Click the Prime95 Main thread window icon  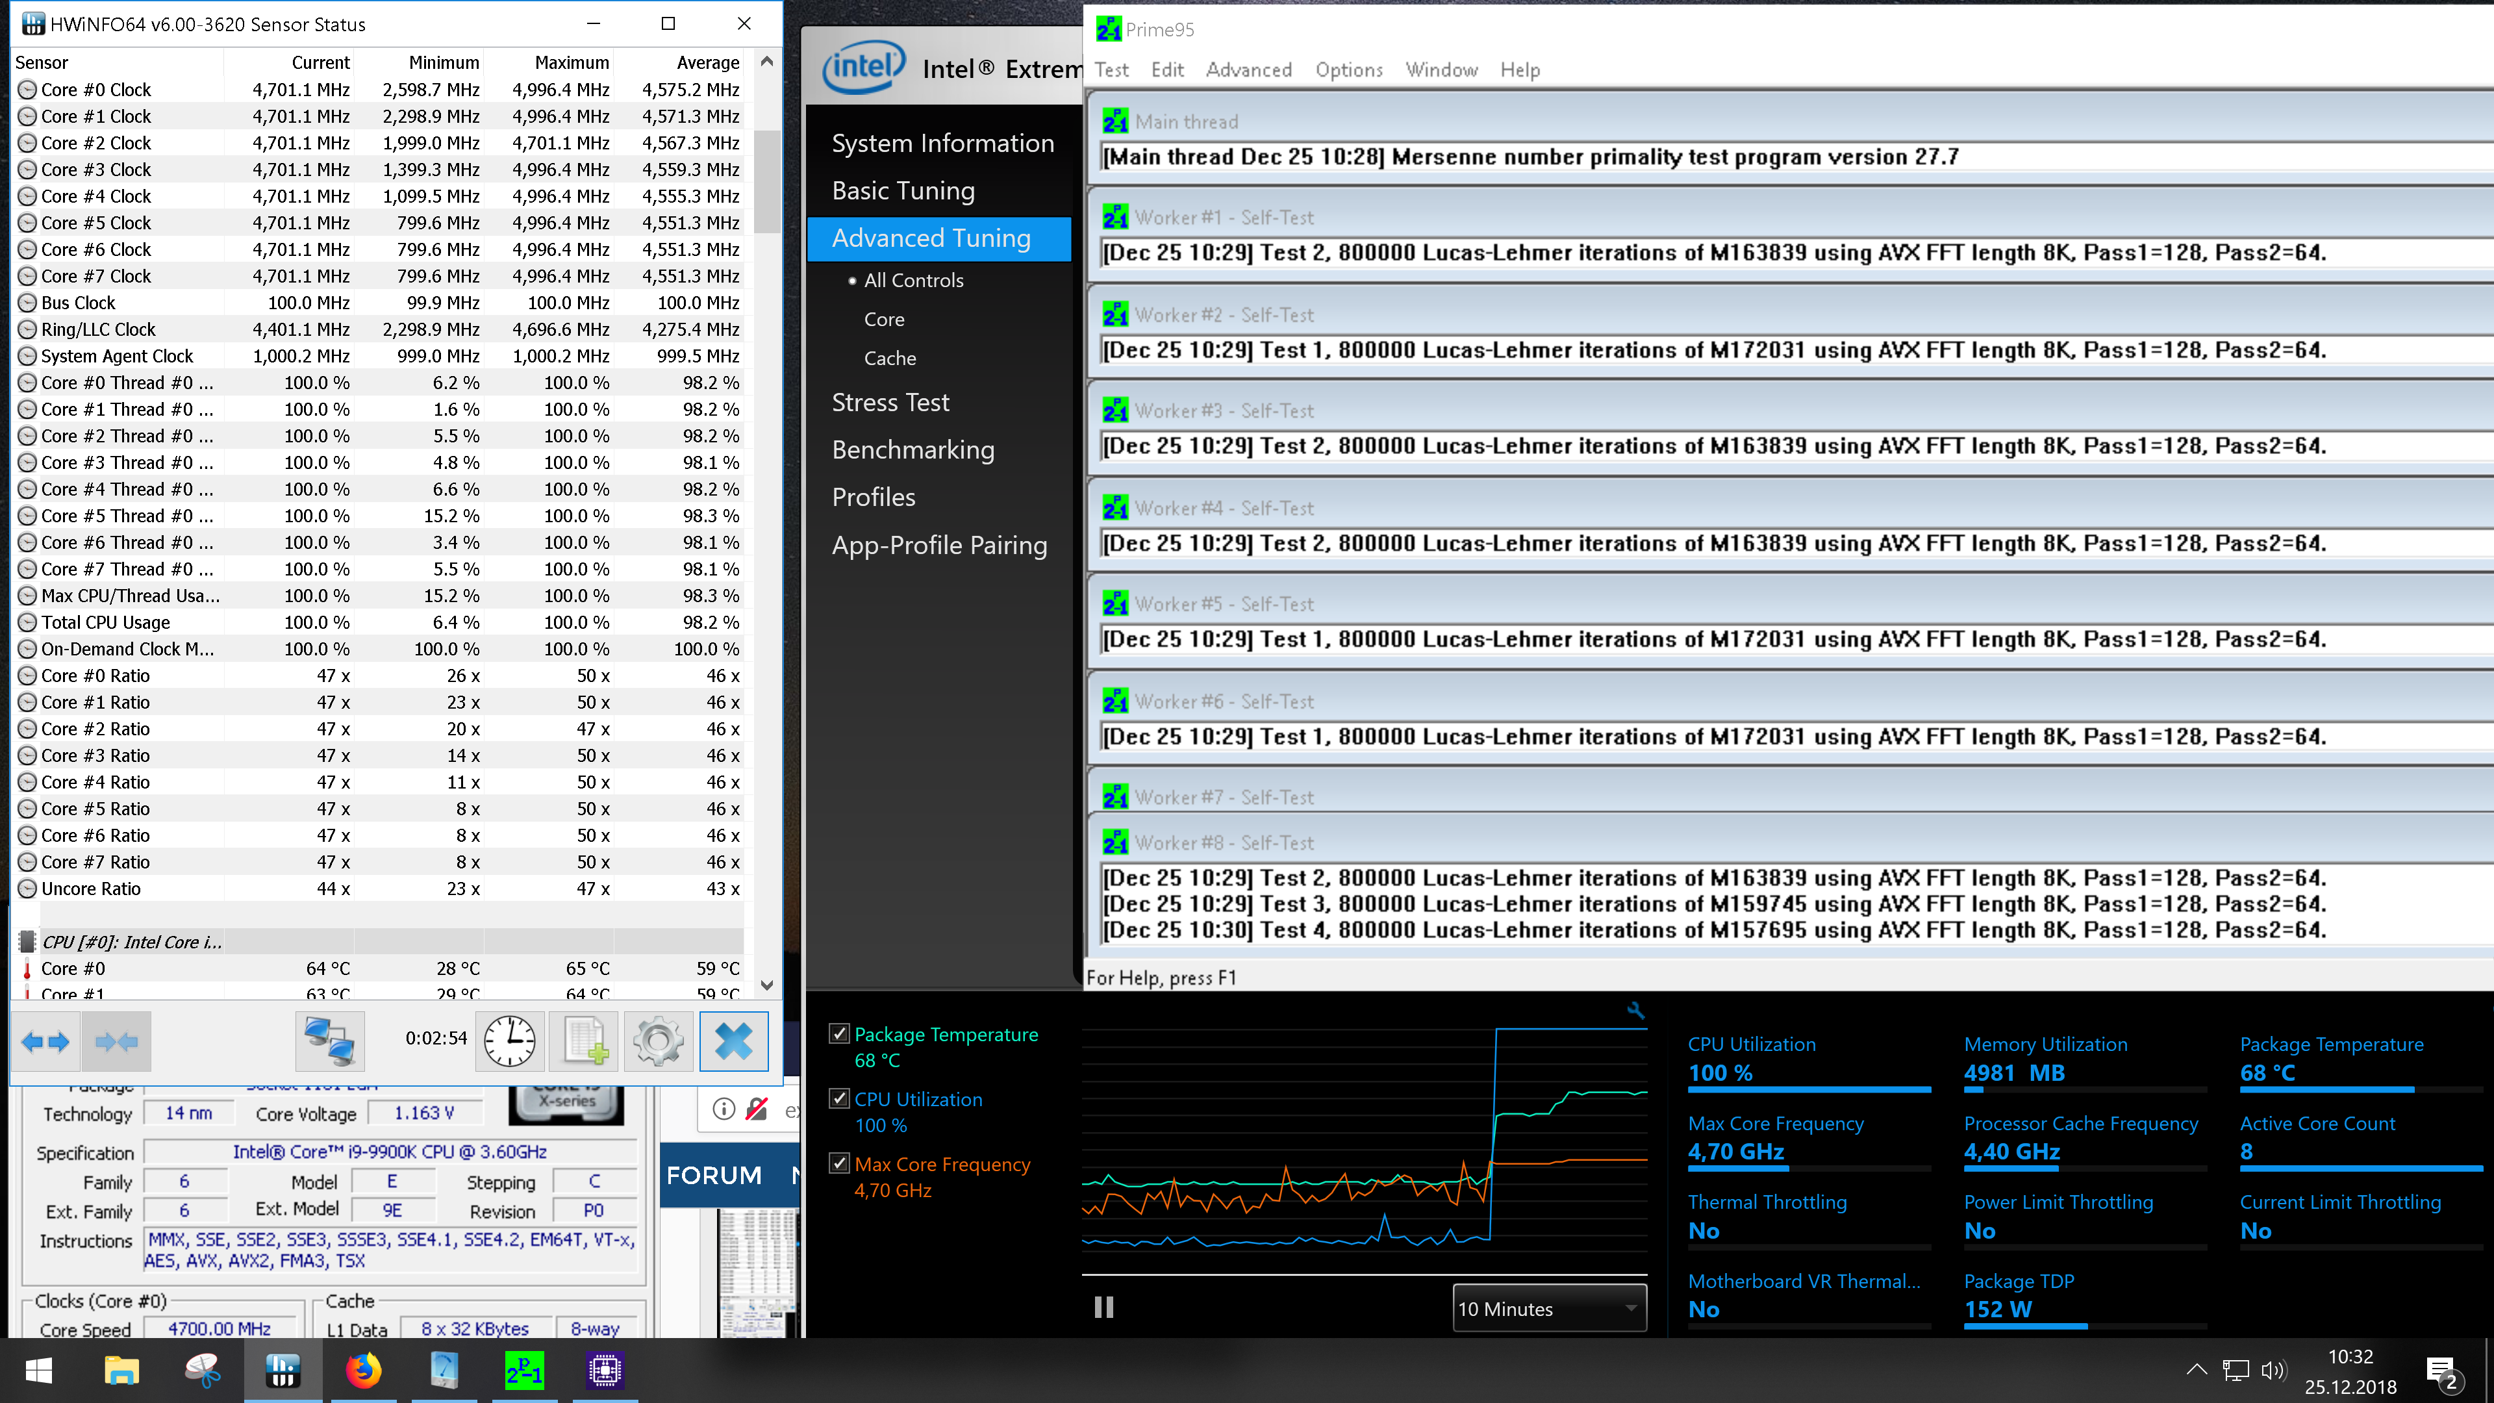coord(1115,121)
